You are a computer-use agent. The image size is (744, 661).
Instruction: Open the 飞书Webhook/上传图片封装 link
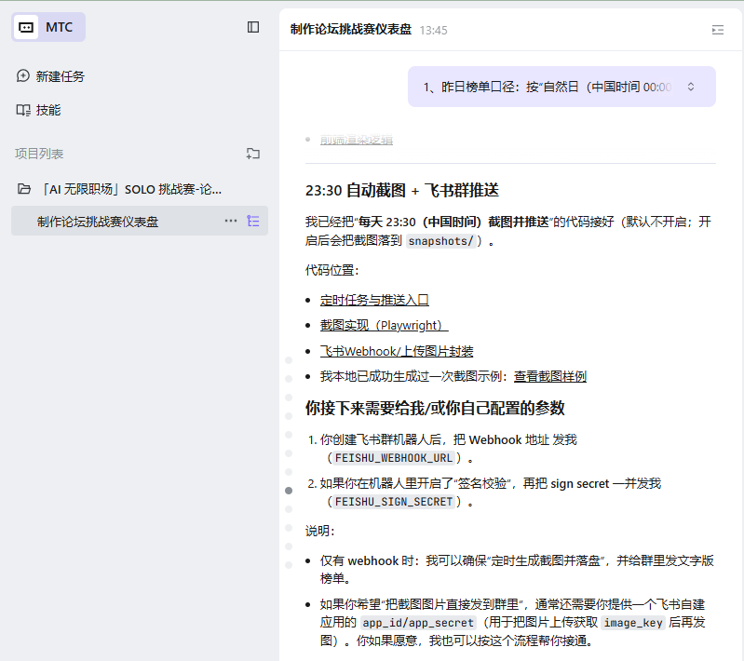click(397, 351)
